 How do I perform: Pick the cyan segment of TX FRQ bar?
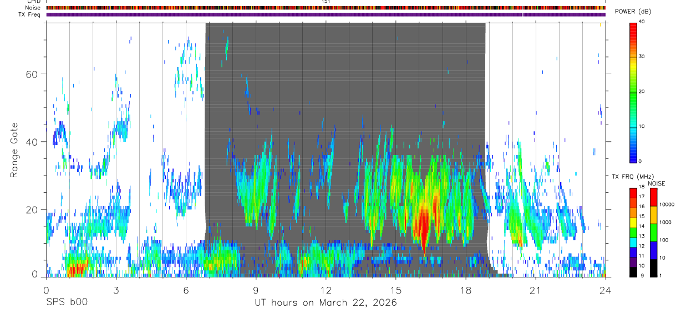pos(634,242)
